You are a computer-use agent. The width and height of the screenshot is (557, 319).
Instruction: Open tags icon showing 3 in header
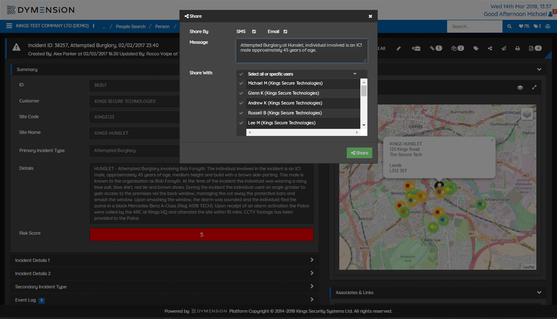pos(537,26)
